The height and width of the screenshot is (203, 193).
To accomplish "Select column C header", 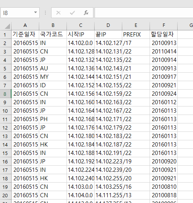I will [x=80, y=25].
